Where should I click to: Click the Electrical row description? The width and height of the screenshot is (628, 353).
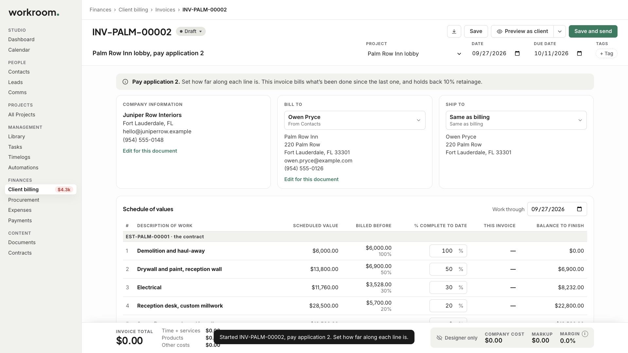pyautogui.click(x=149, y=288)
